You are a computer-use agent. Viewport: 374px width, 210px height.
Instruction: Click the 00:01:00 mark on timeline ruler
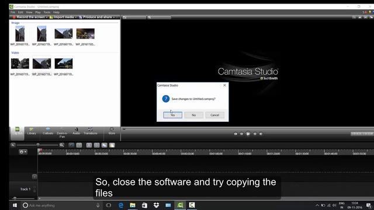click(216, 153)
